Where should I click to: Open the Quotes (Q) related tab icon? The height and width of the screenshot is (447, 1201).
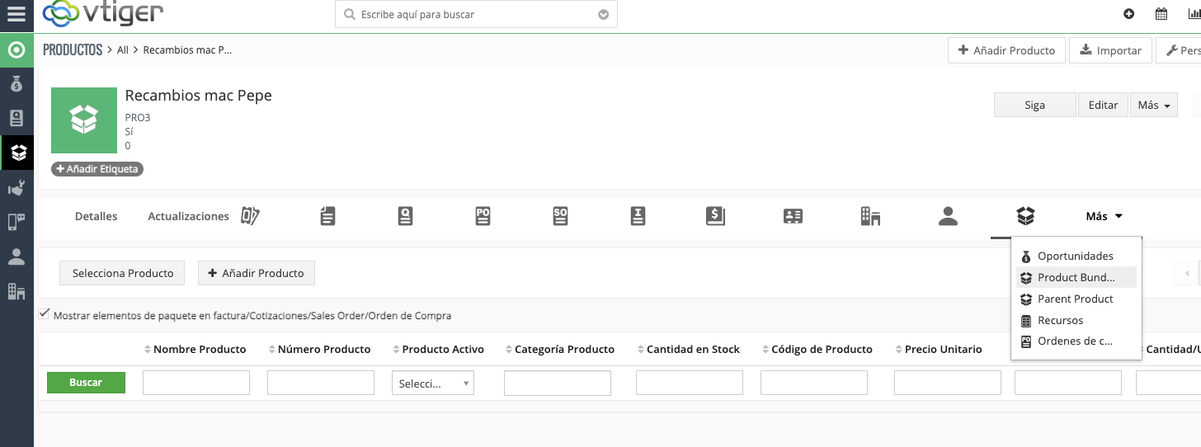coord(405,216)
